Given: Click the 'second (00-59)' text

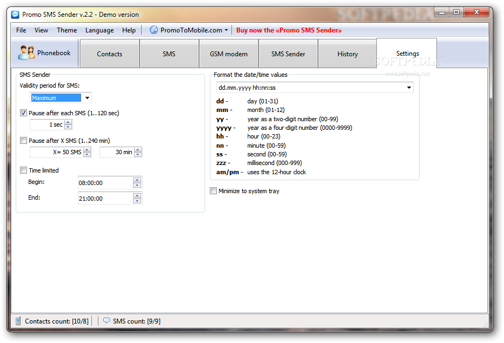Looking at the screenshot, I should [x=267, y=154].
